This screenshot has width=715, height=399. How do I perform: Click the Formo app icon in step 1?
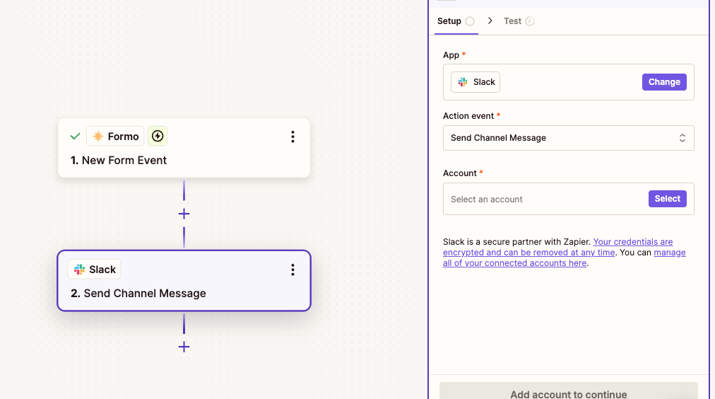click(x=97, y=136)
